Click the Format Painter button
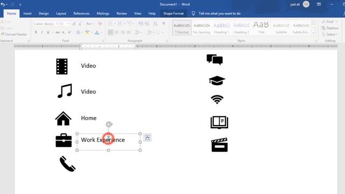 click(x=14, y=34)
